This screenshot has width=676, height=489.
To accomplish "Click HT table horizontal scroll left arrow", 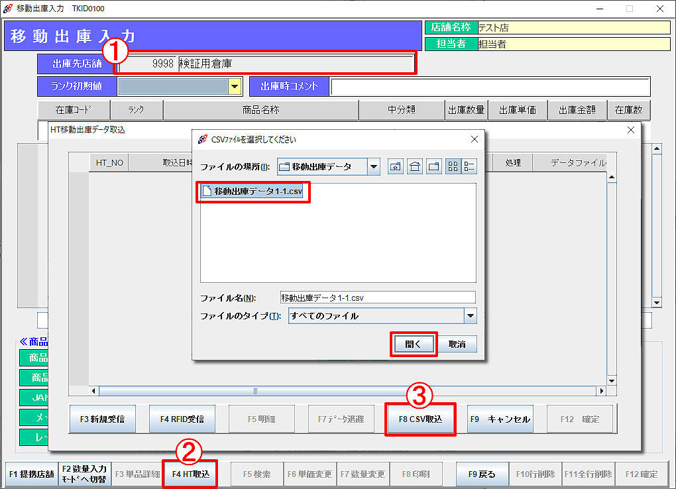I will (93, 391).
